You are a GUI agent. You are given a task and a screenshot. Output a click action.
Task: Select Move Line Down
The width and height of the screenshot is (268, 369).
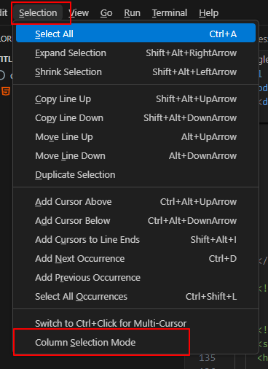135,156
